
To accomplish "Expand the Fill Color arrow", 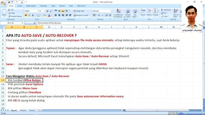I will pyautogui.click(x=46, y=15).
